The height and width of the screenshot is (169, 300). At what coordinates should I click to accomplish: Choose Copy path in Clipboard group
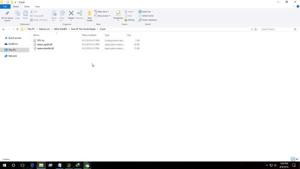tap(37, 15)
